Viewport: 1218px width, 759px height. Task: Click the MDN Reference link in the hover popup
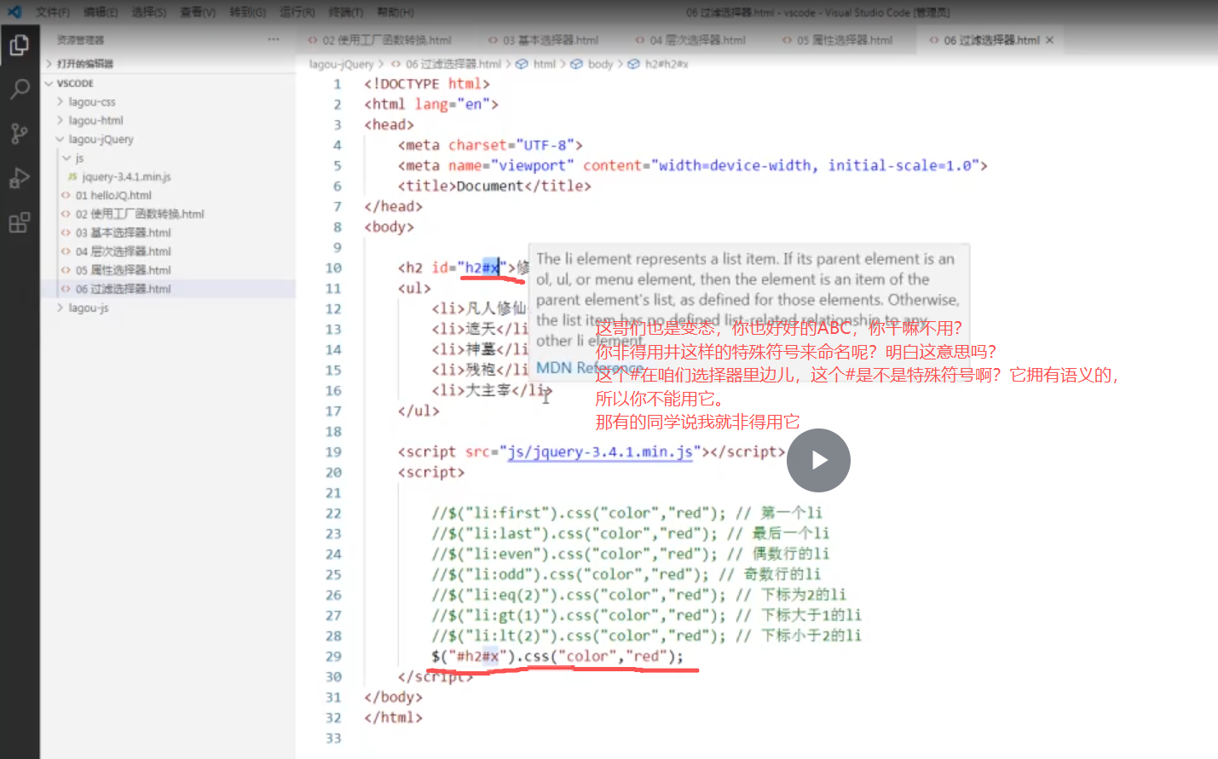click(x=589, y=368)
